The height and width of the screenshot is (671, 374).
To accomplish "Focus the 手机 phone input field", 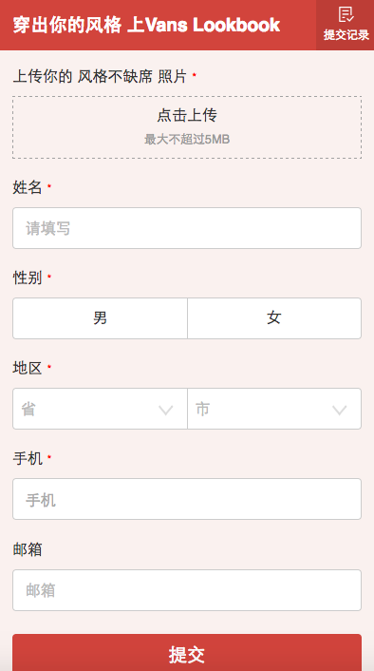I will 187,499.
